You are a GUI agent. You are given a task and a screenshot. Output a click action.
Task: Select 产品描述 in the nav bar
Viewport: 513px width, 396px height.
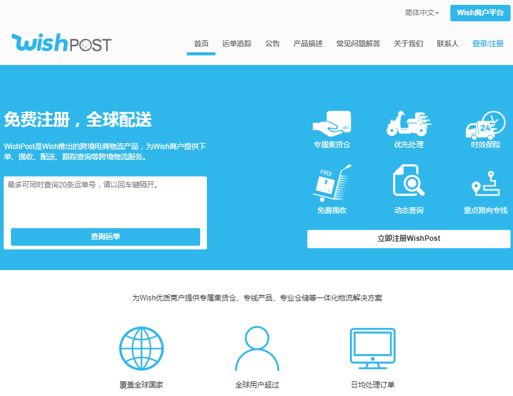click(308, 44)
